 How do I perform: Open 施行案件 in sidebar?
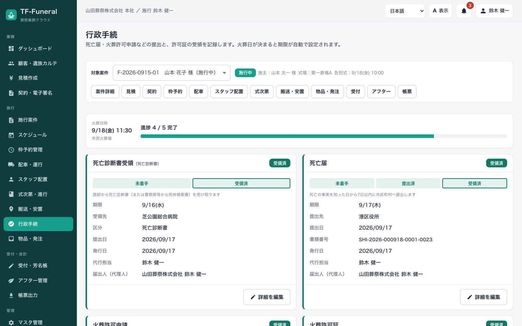pos(38,120)
